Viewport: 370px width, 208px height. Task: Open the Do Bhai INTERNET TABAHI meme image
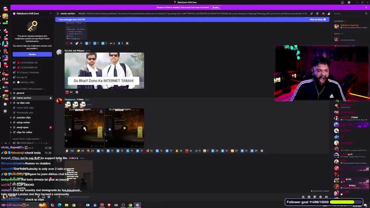pyautogui.click(x=104, y=71)
